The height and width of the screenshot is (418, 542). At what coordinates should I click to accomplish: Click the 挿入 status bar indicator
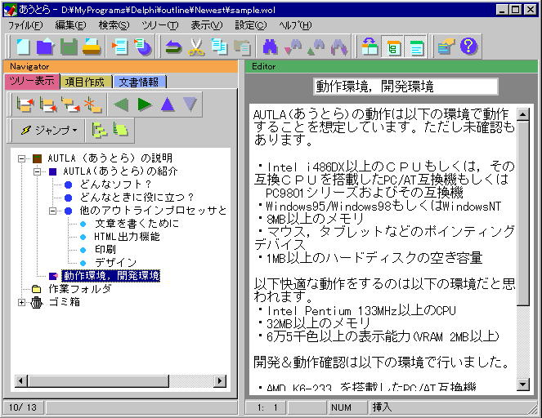tap(383, 407)
